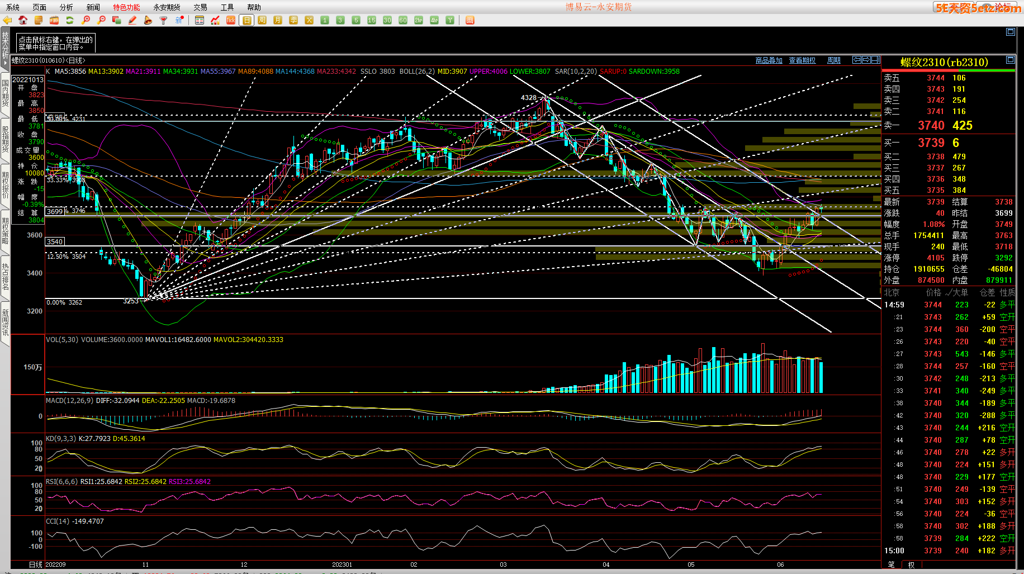This screenshot has width=1024, height=574.
Task: Open the 特色功能 menu
Action: click(x=127, y=7)
